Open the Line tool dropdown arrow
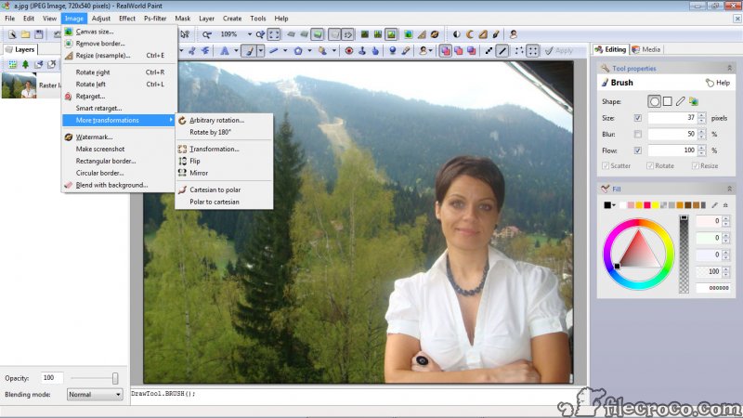This screenshot has height=418, width=743. coord(285,50)
